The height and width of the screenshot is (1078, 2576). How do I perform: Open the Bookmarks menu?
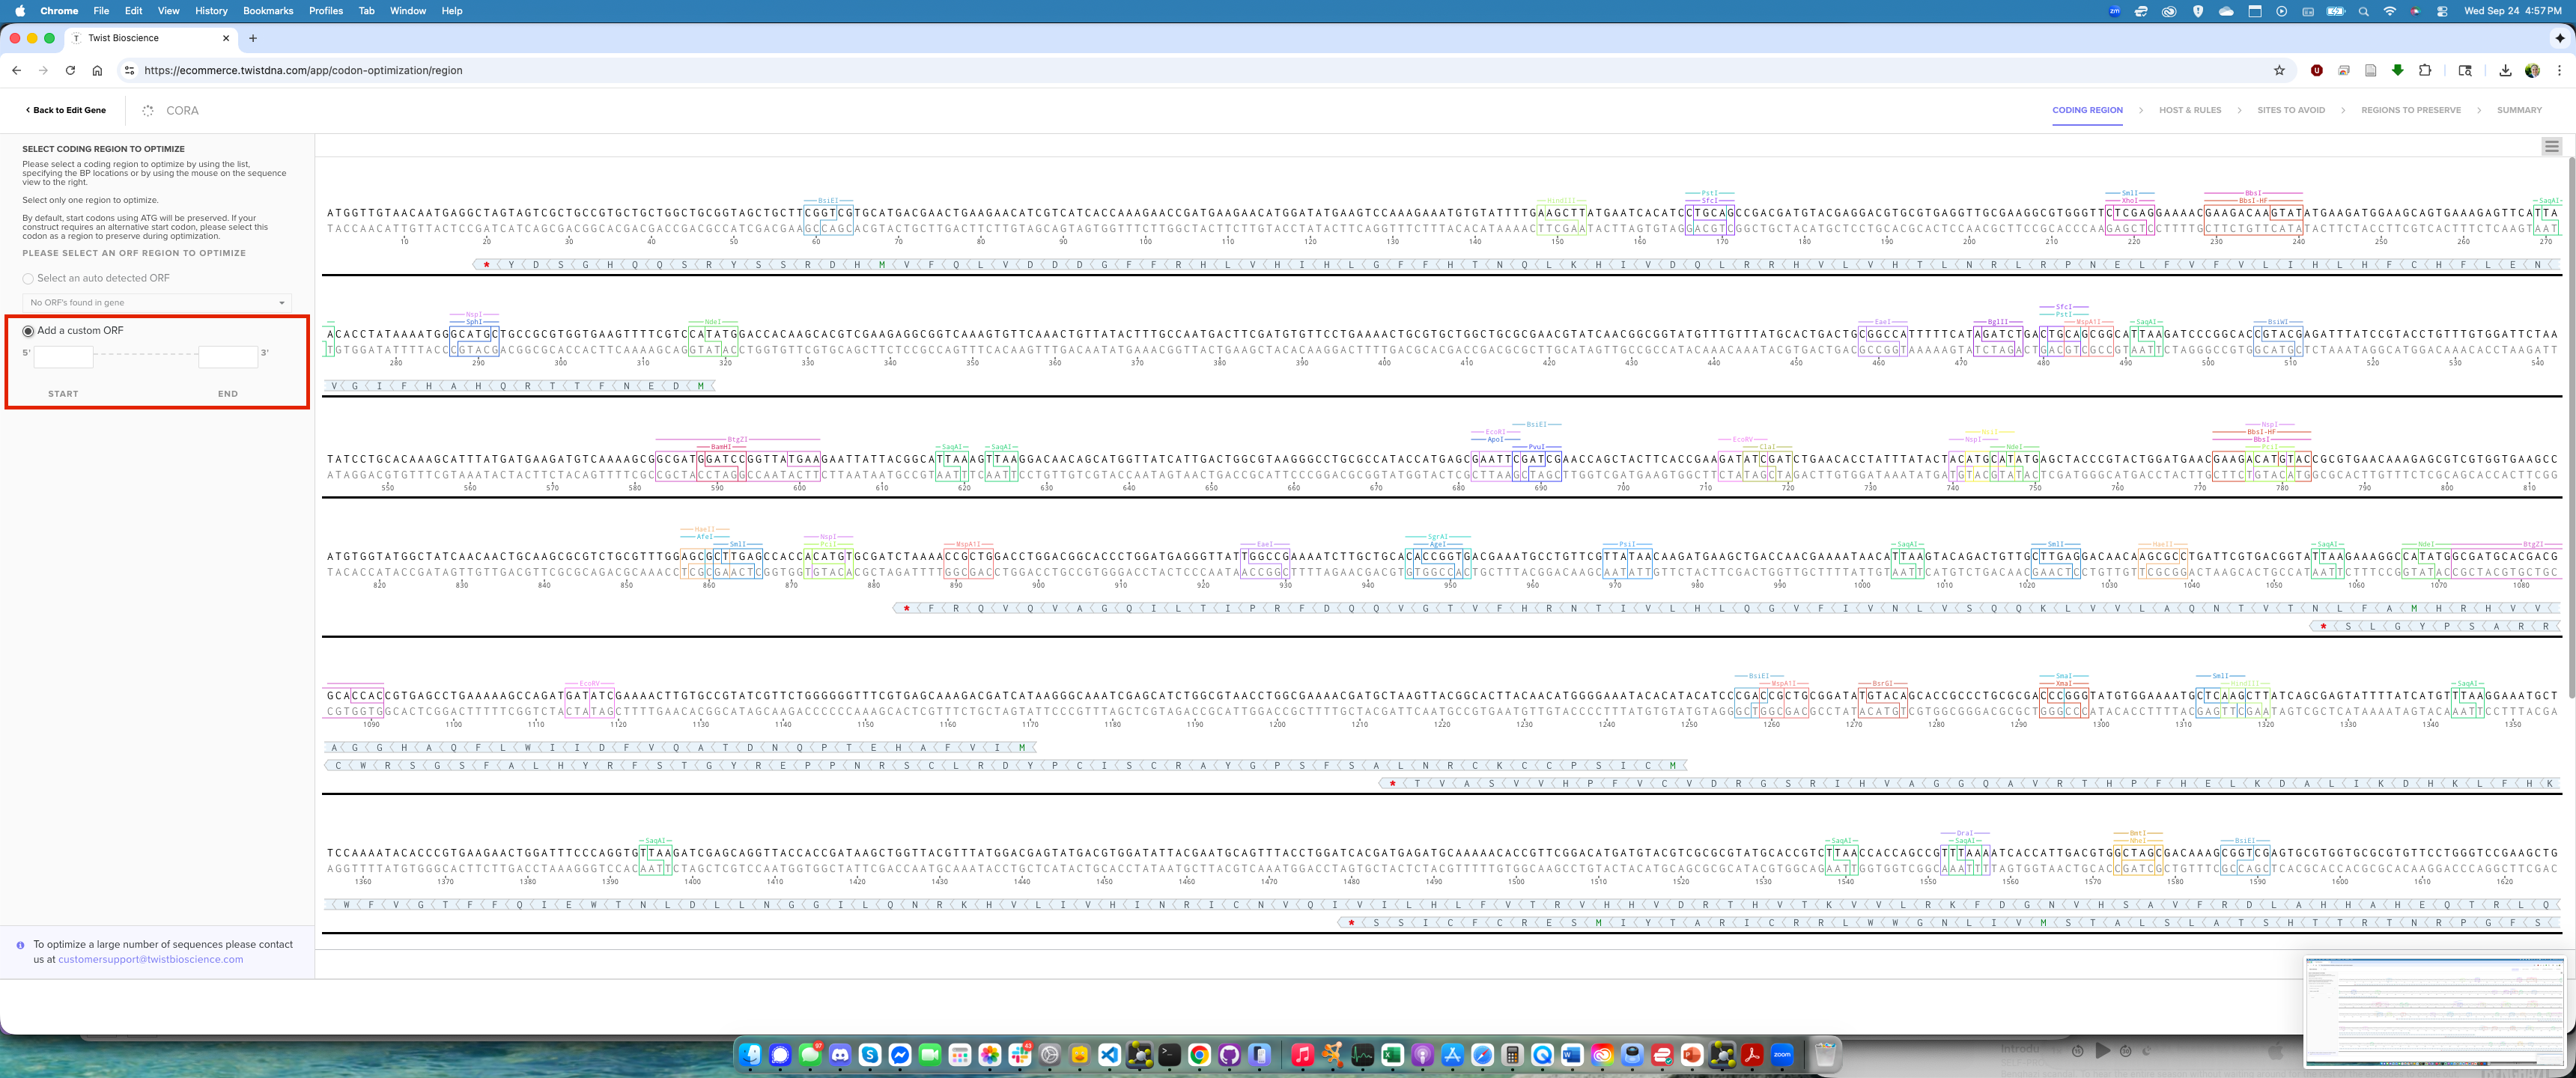[268, 11]
